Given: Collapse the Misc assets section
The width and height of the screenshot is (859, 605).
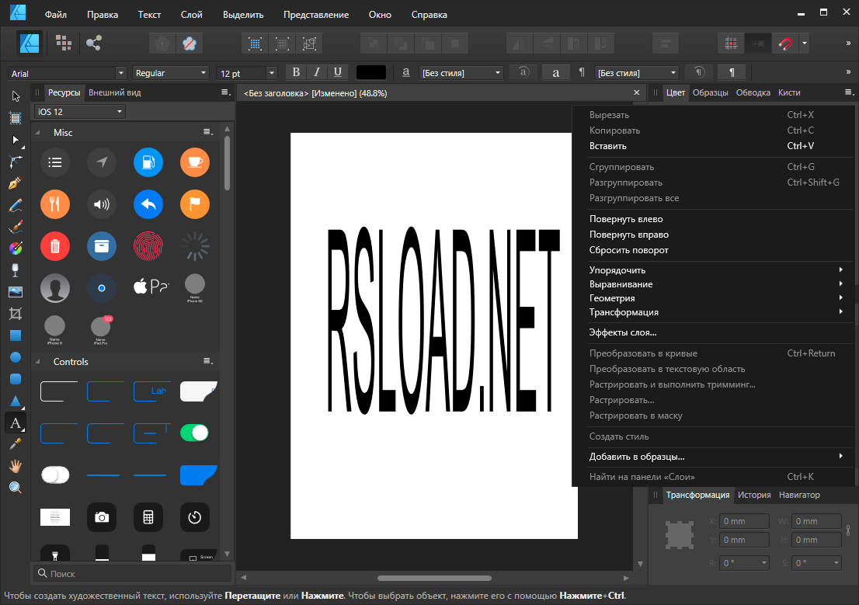Looking at the screenshot, I should coord(38,133).
